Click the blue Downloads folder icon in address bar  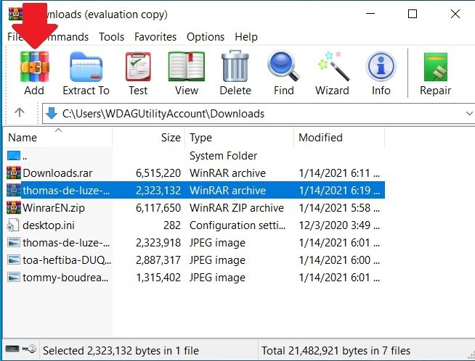(x=52, y=113)
